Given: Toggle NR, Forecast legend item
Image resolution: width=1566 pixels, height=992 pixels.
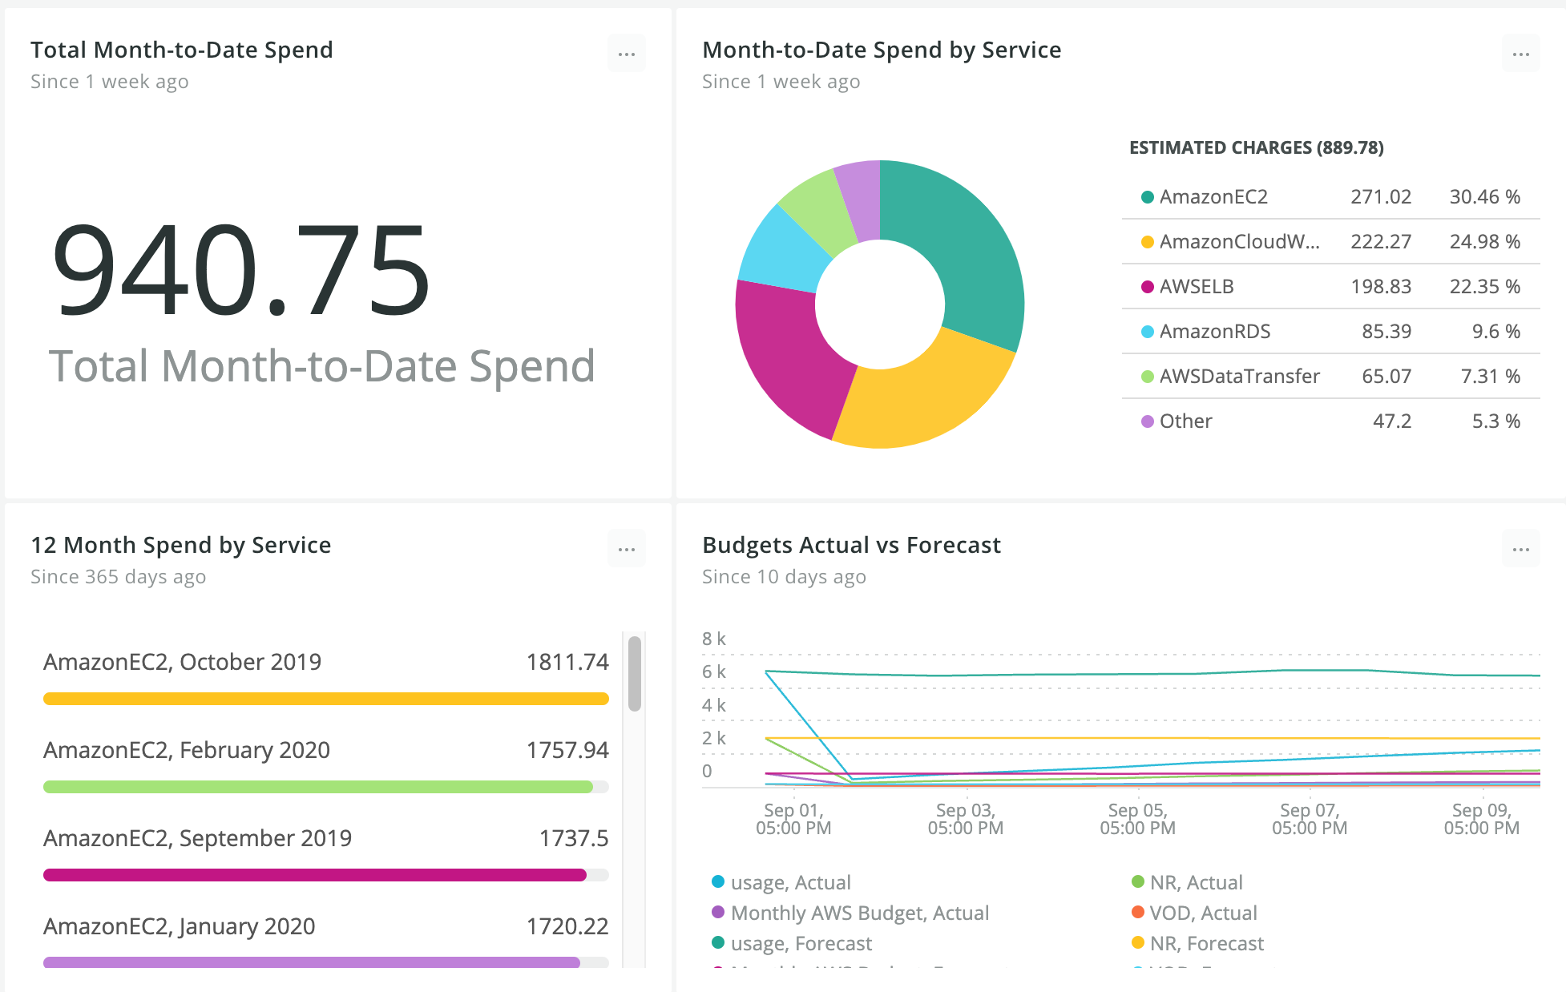Looking at the screenshot, I should click(x=1206, y=944).
